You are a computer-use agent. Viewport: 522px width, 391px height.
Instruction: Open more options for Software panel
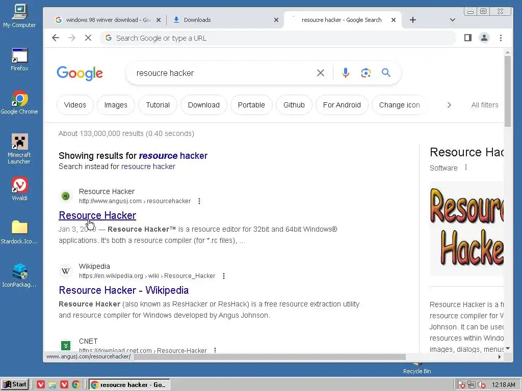pos(466,167)
